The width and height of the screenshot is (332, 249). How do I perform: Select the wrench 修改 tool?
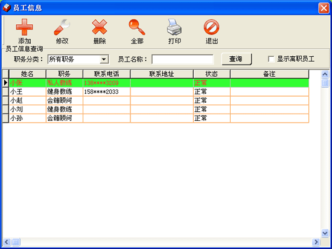click(x=62, y=27)
